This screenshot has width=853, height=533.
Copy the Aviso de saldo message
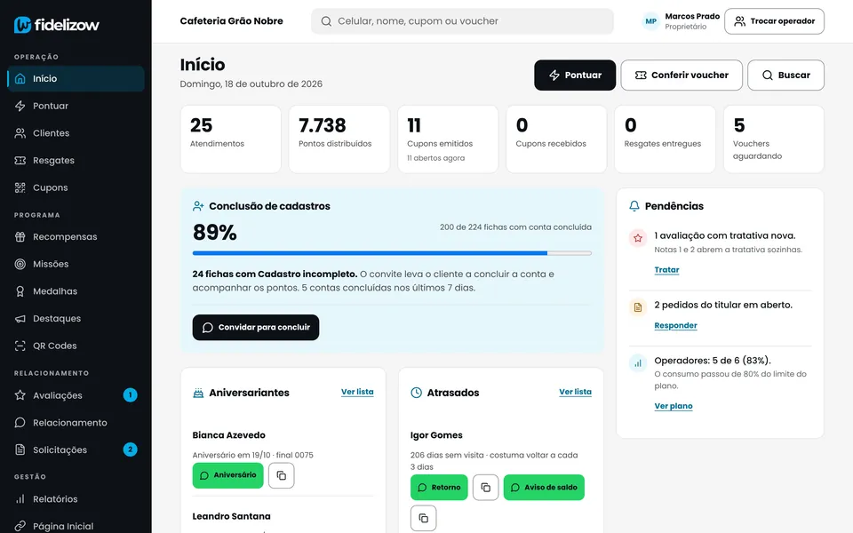pyautogui.click(x=423, y=518)
